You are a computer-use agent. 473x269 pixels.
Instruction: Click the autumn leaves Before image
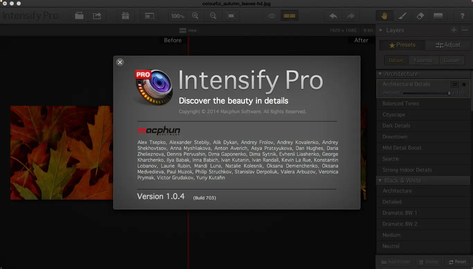pyautogui.click(x=62, y=153)
